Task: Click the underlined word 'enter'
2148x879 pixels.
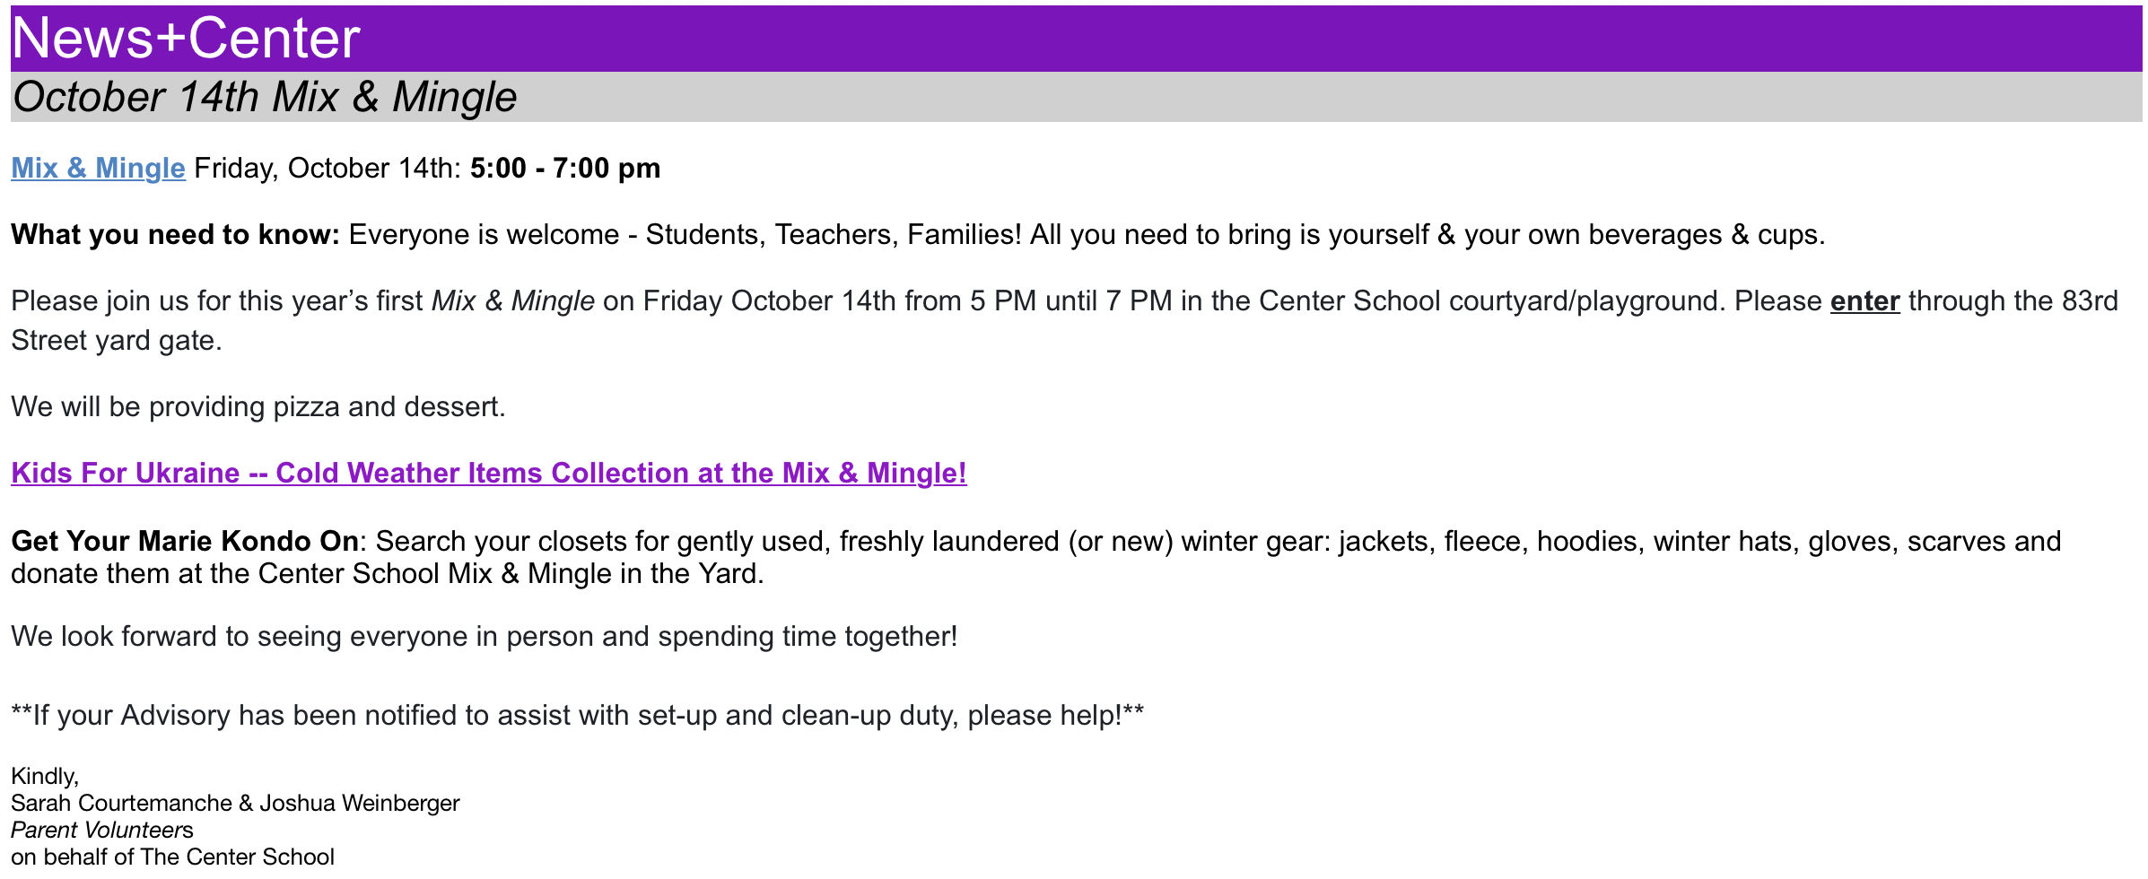Action: tap(1864, 301)
